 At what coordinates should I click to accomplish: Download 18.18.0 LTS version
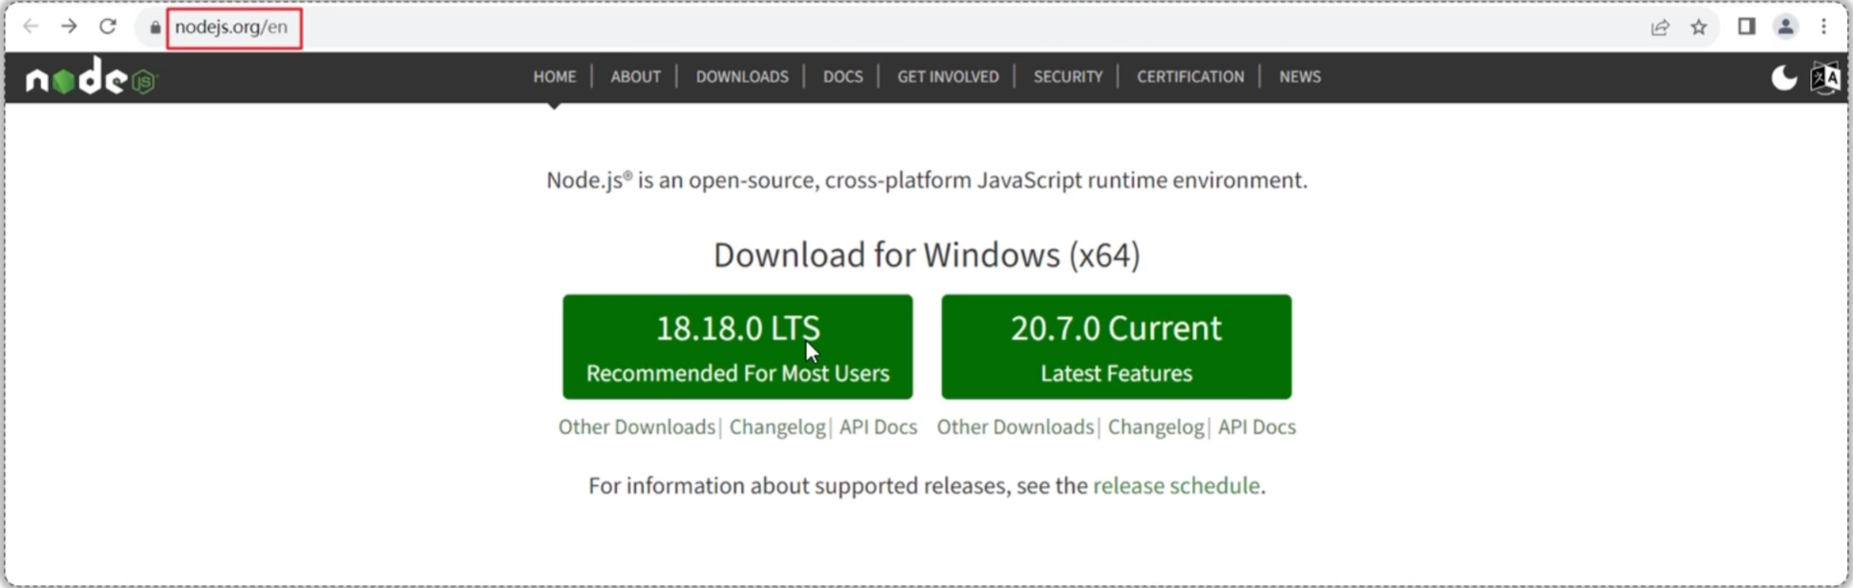pos(737,346)
